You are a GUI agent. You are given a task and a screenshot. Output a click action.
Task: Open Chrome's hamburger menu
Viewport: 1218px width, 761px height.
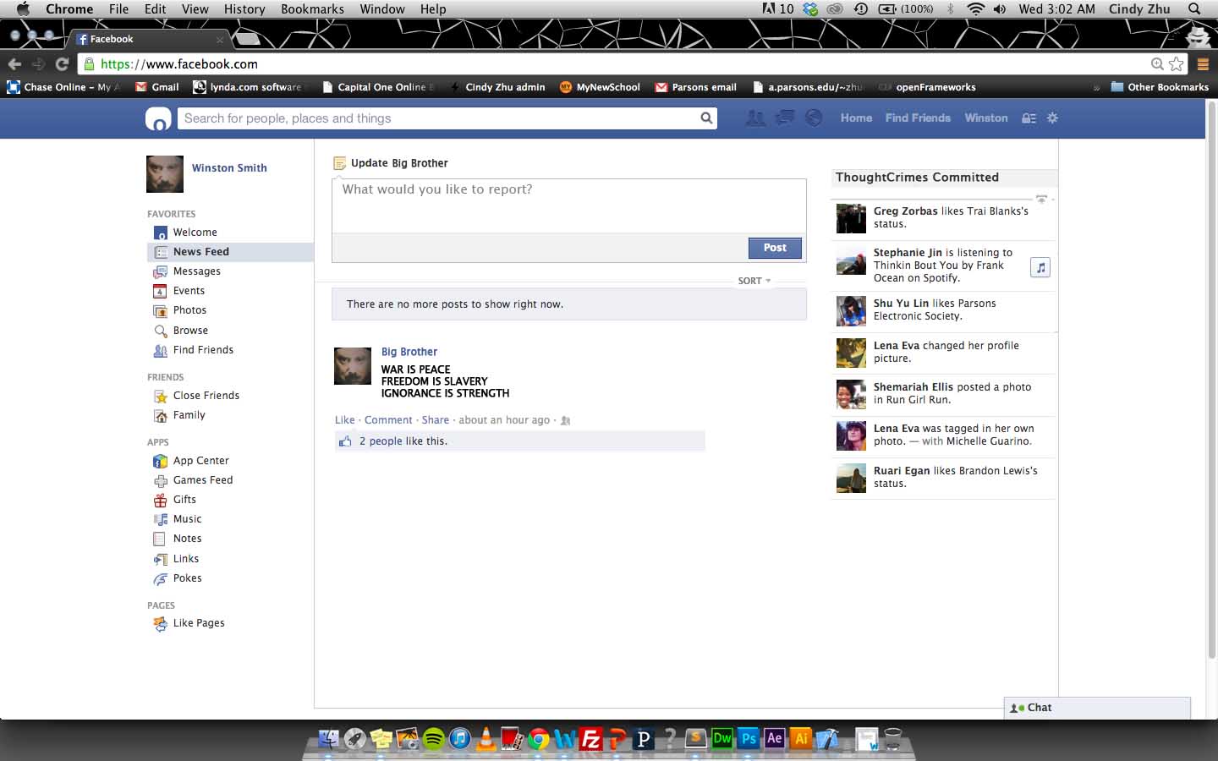1202,63
